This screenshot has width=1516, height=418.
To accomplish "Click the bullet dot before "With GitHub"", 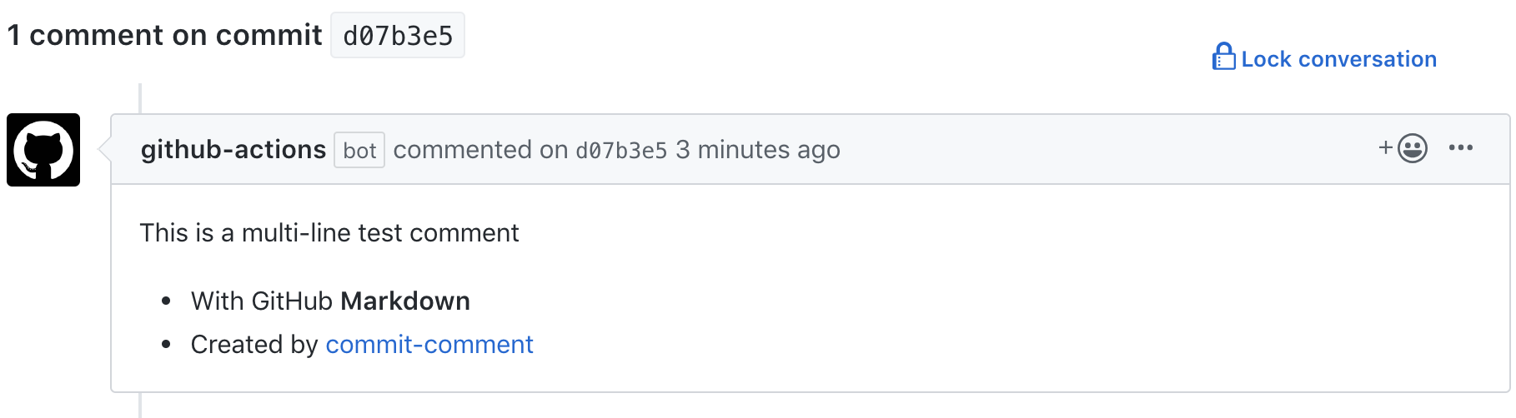I will pos(167,301).
